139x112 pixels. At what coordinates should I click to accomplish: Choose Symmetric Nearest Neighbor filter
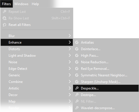pyautogui.click(x=106, y=75)
